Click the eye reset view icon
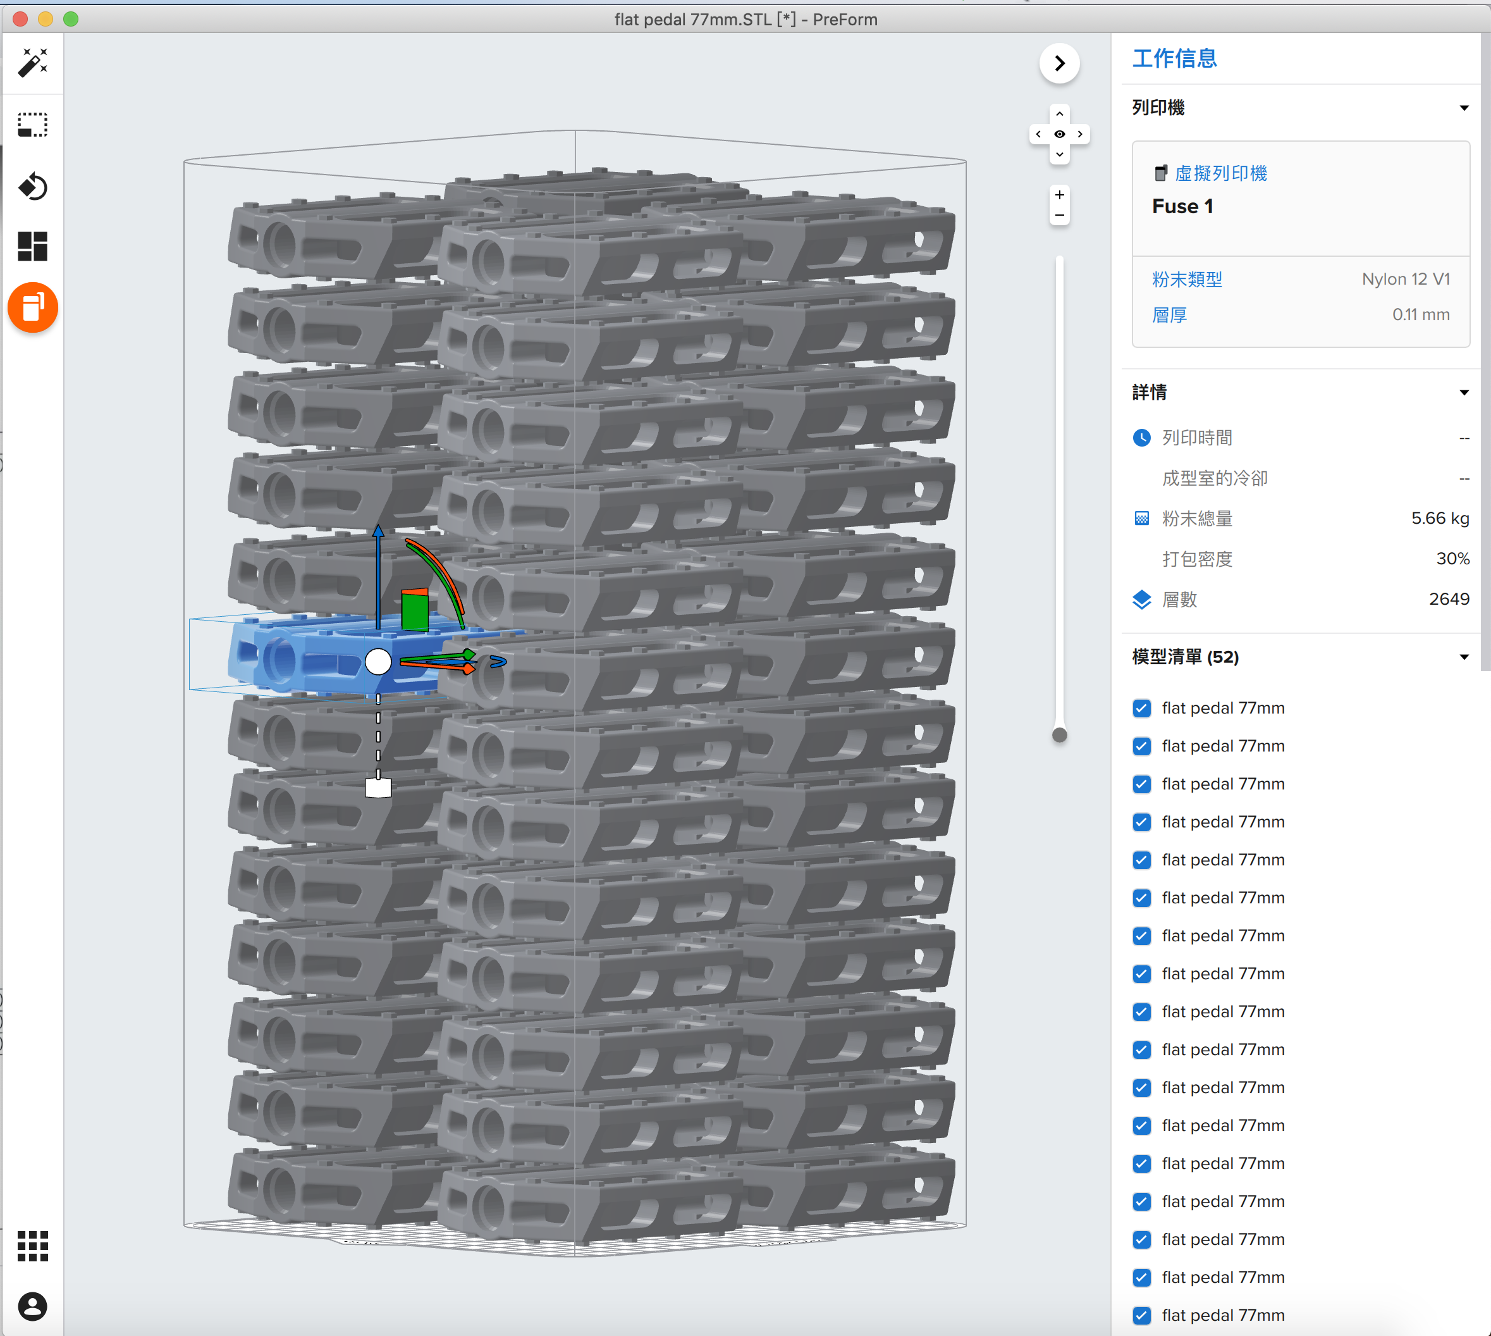 point(1060,134)
